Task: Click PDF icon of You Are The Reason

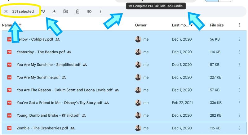Action: click(9, 90)
